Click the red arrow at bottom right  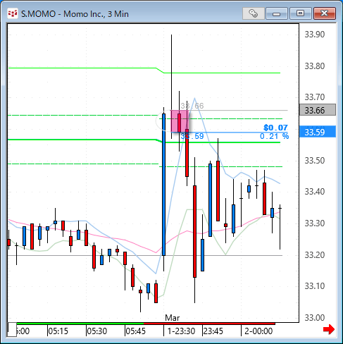(329, 329)
